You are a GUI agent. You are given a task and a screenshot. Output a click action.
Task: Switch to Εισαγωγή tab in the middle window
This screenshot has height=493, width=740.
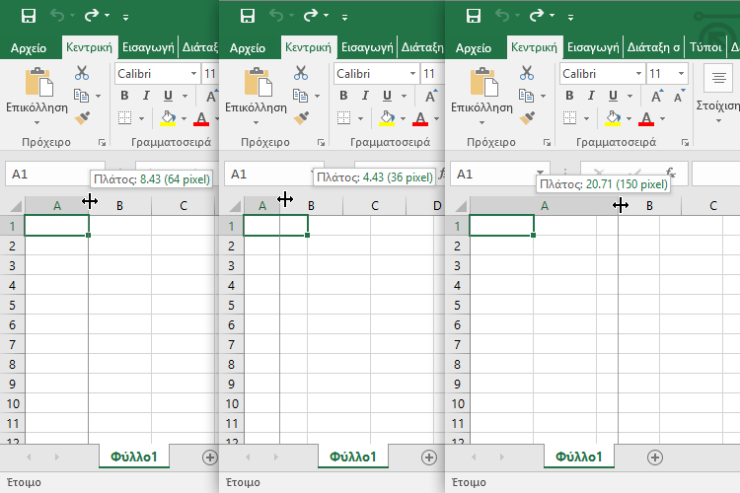(367, 47)
